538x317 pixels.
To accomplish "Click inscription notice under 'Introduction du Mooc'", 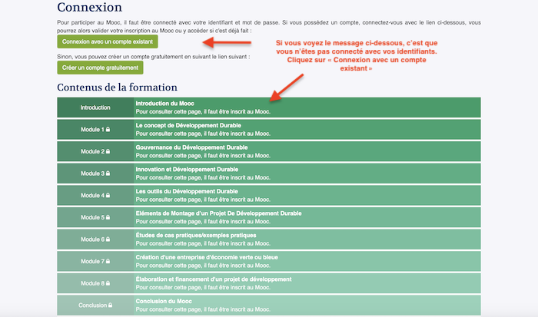I will click(x=203, y=111).
